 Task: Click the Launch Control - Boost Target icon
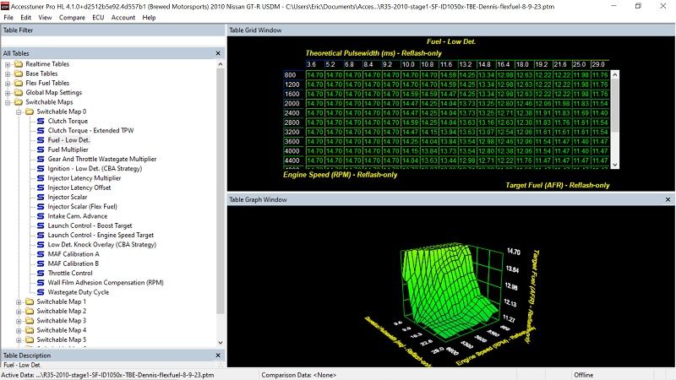pyautogui.click(x=41, y=225)
